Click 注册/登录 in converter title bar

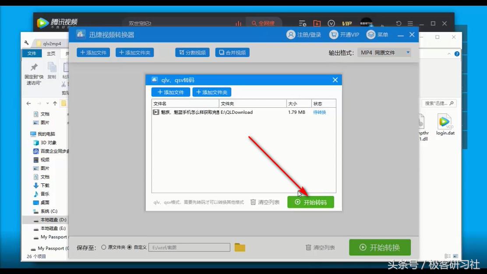pyautogui.click(x=304, y=35)
